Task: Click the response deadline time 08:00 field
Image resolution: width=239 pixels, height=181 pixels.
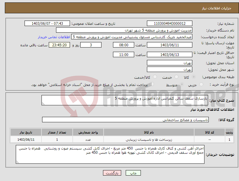Action: point(124,45)
